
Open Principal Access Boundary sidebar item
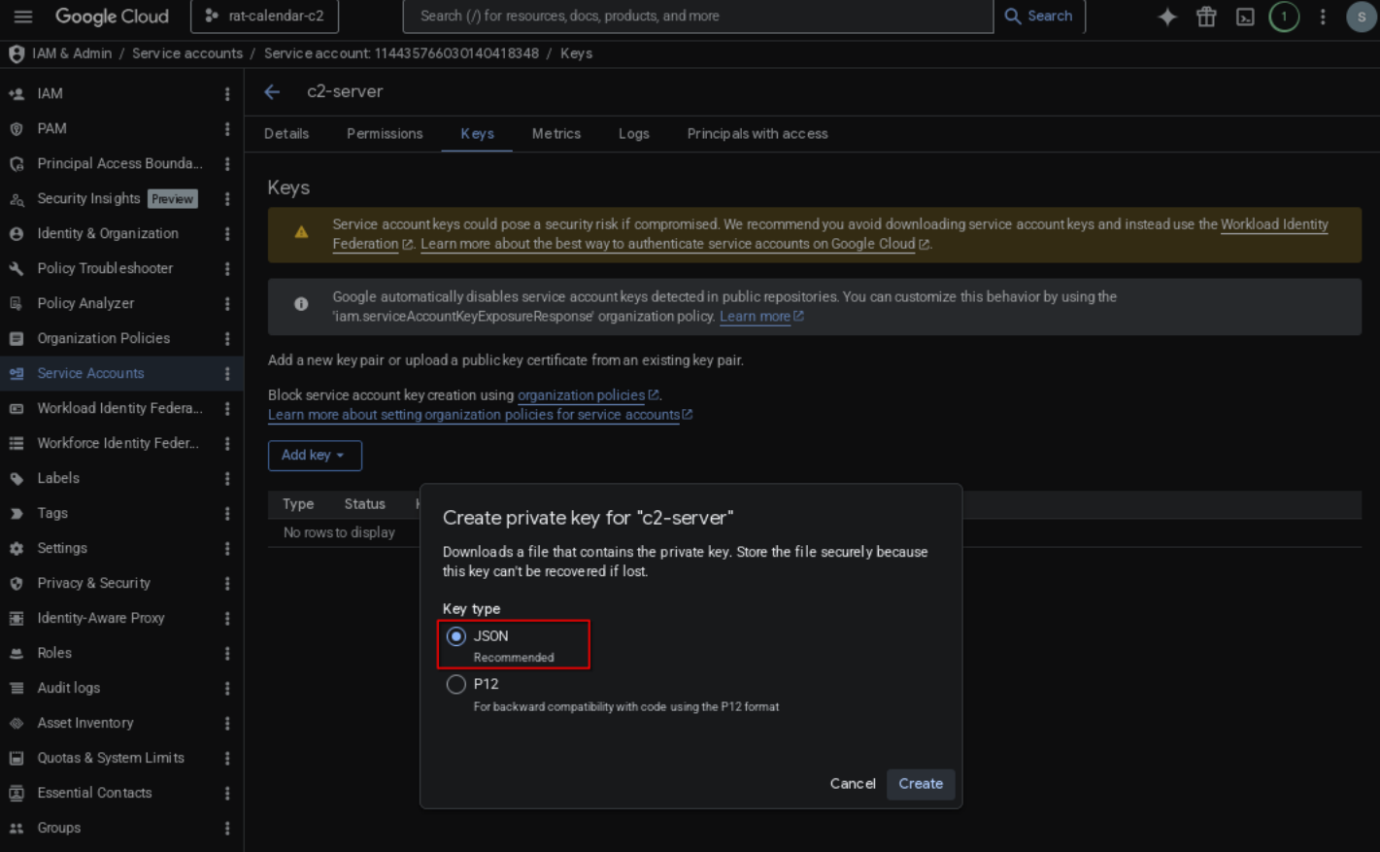[119, 164]
